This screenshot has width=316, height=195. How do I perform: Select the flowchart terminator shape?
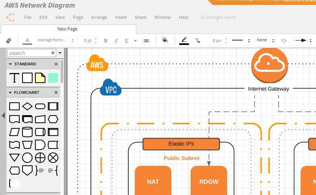tap(40, 106)
